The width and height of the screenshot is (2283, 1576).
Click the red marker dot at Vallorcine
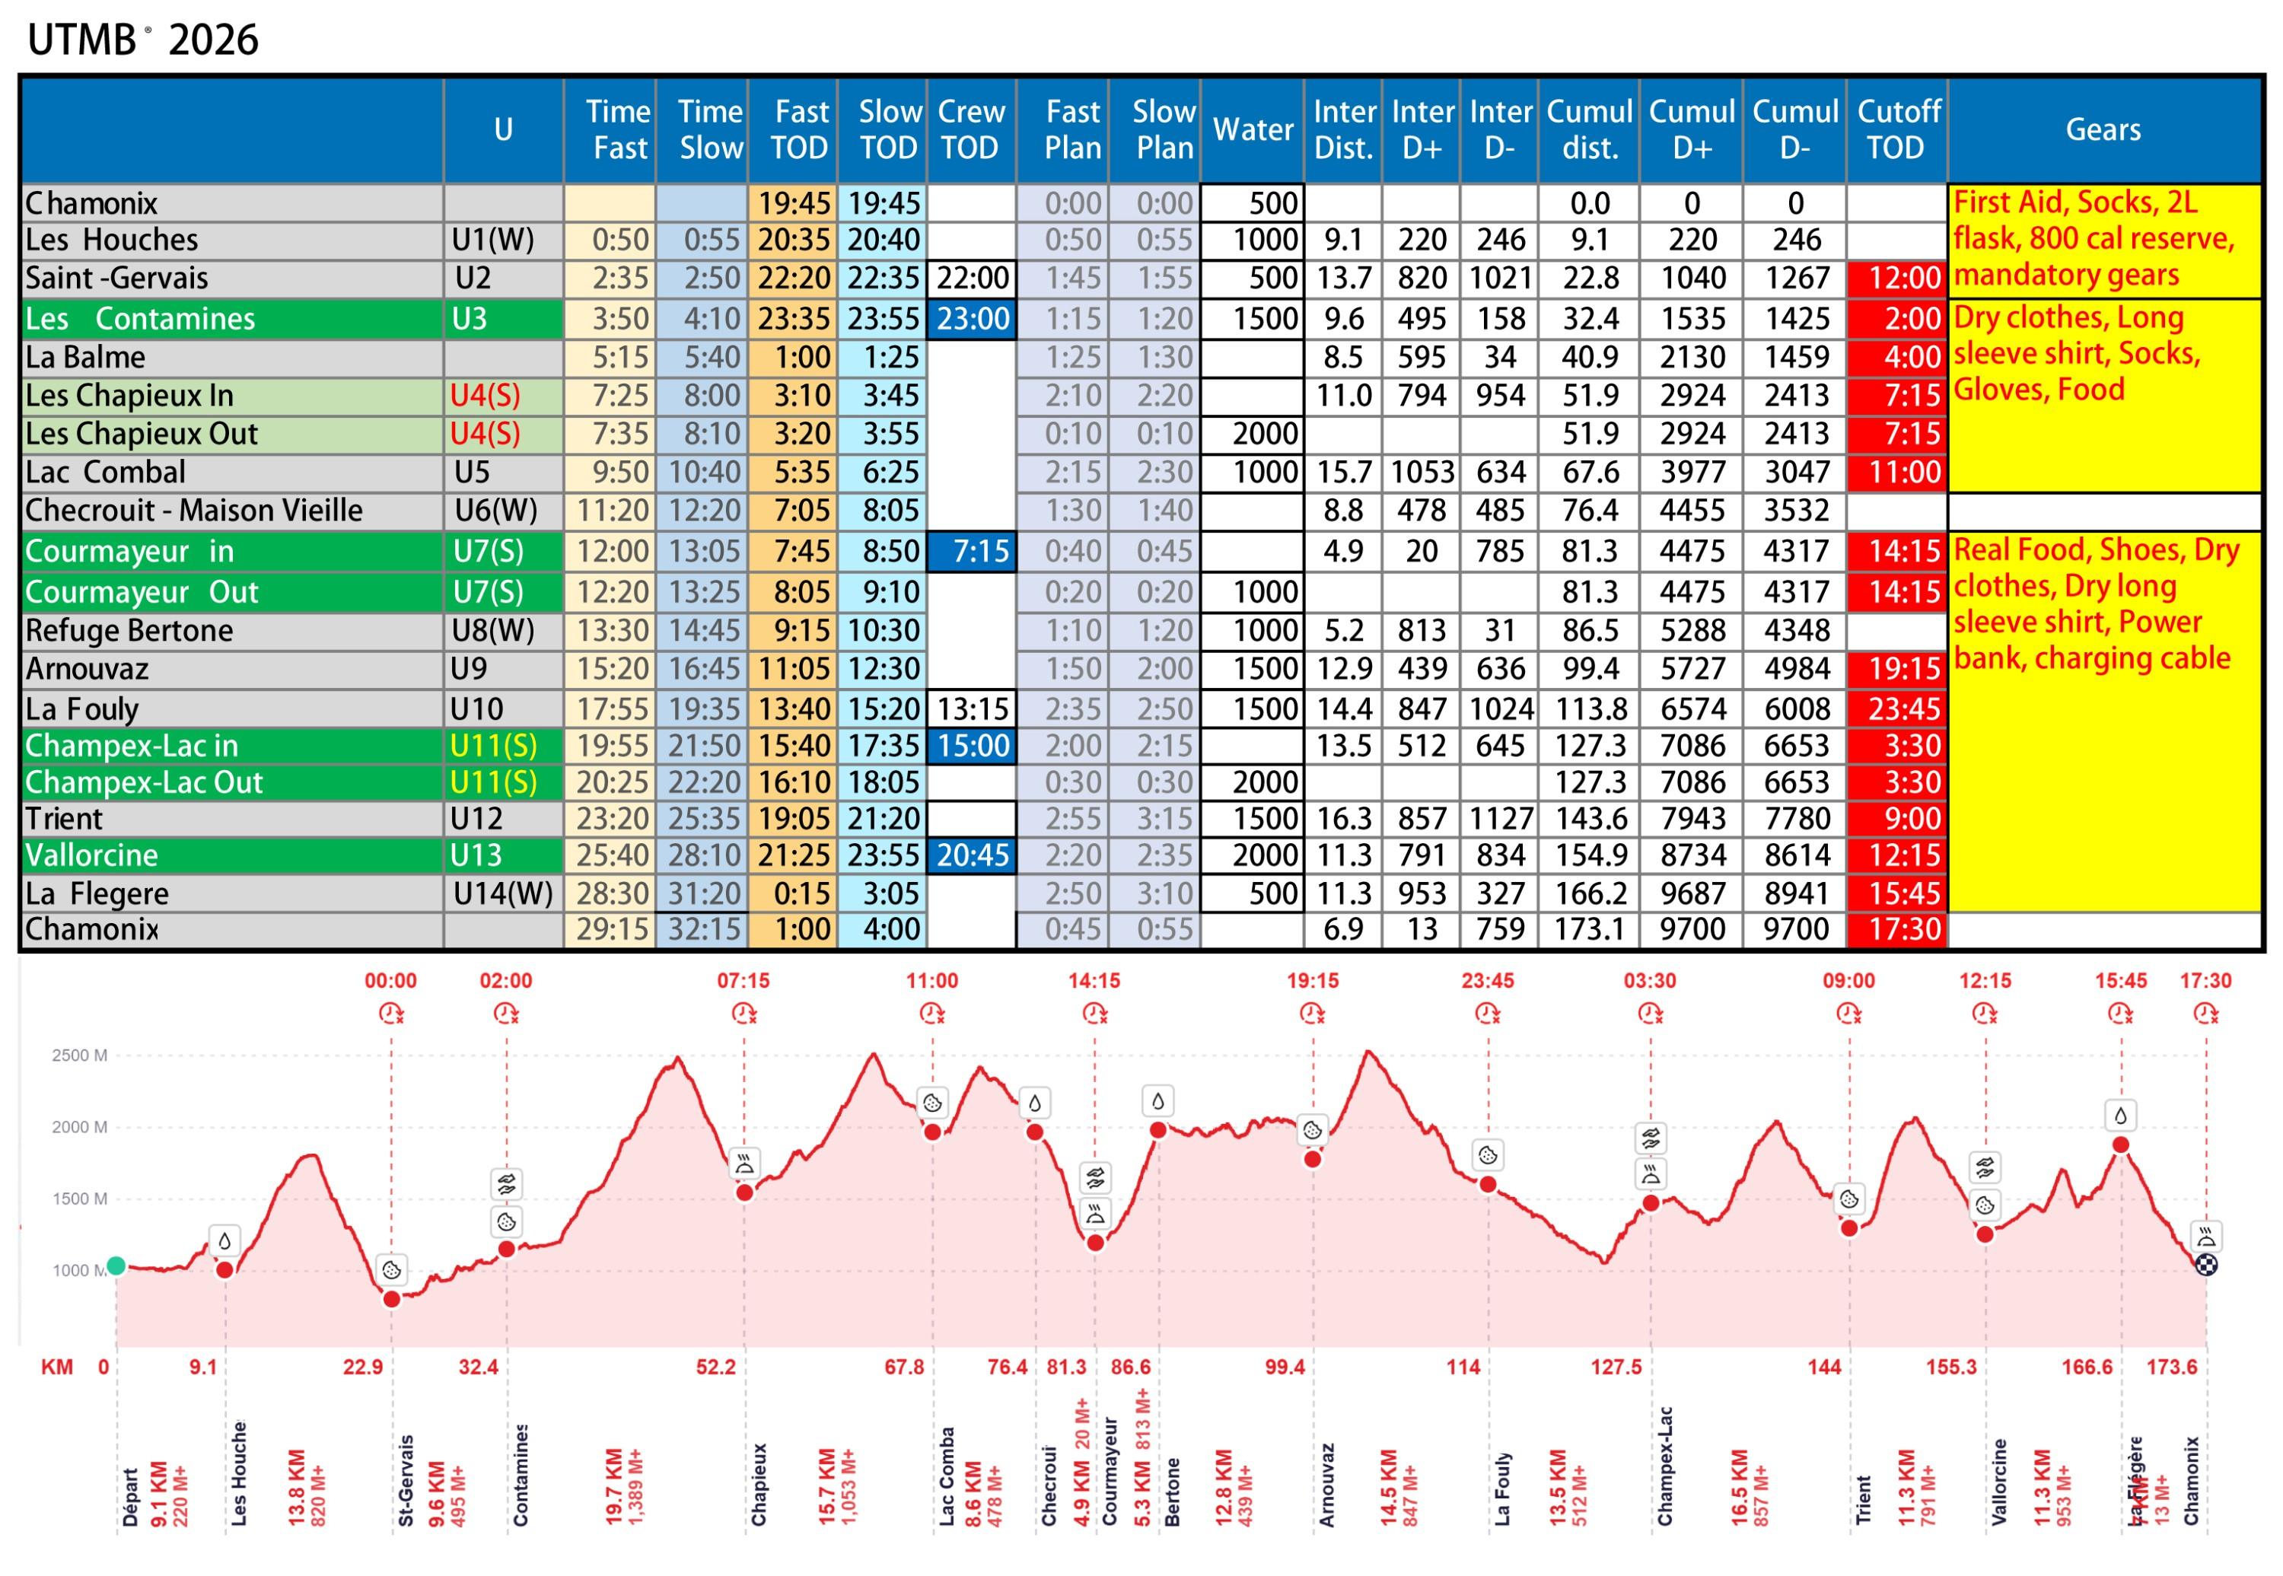click(1985, 1234)
